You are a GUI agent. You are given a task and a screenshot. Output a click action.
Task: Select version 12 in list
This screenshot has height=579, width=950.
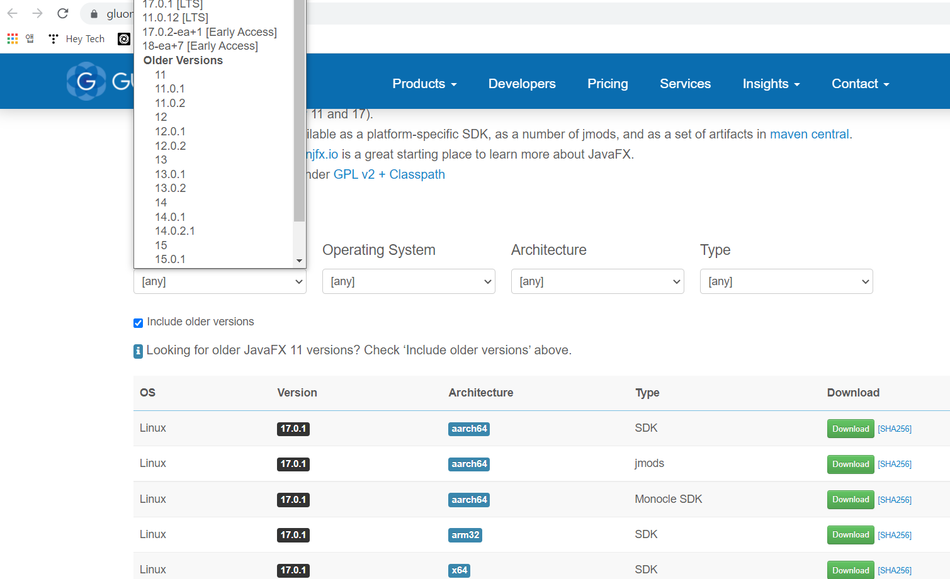coord(214,117)
